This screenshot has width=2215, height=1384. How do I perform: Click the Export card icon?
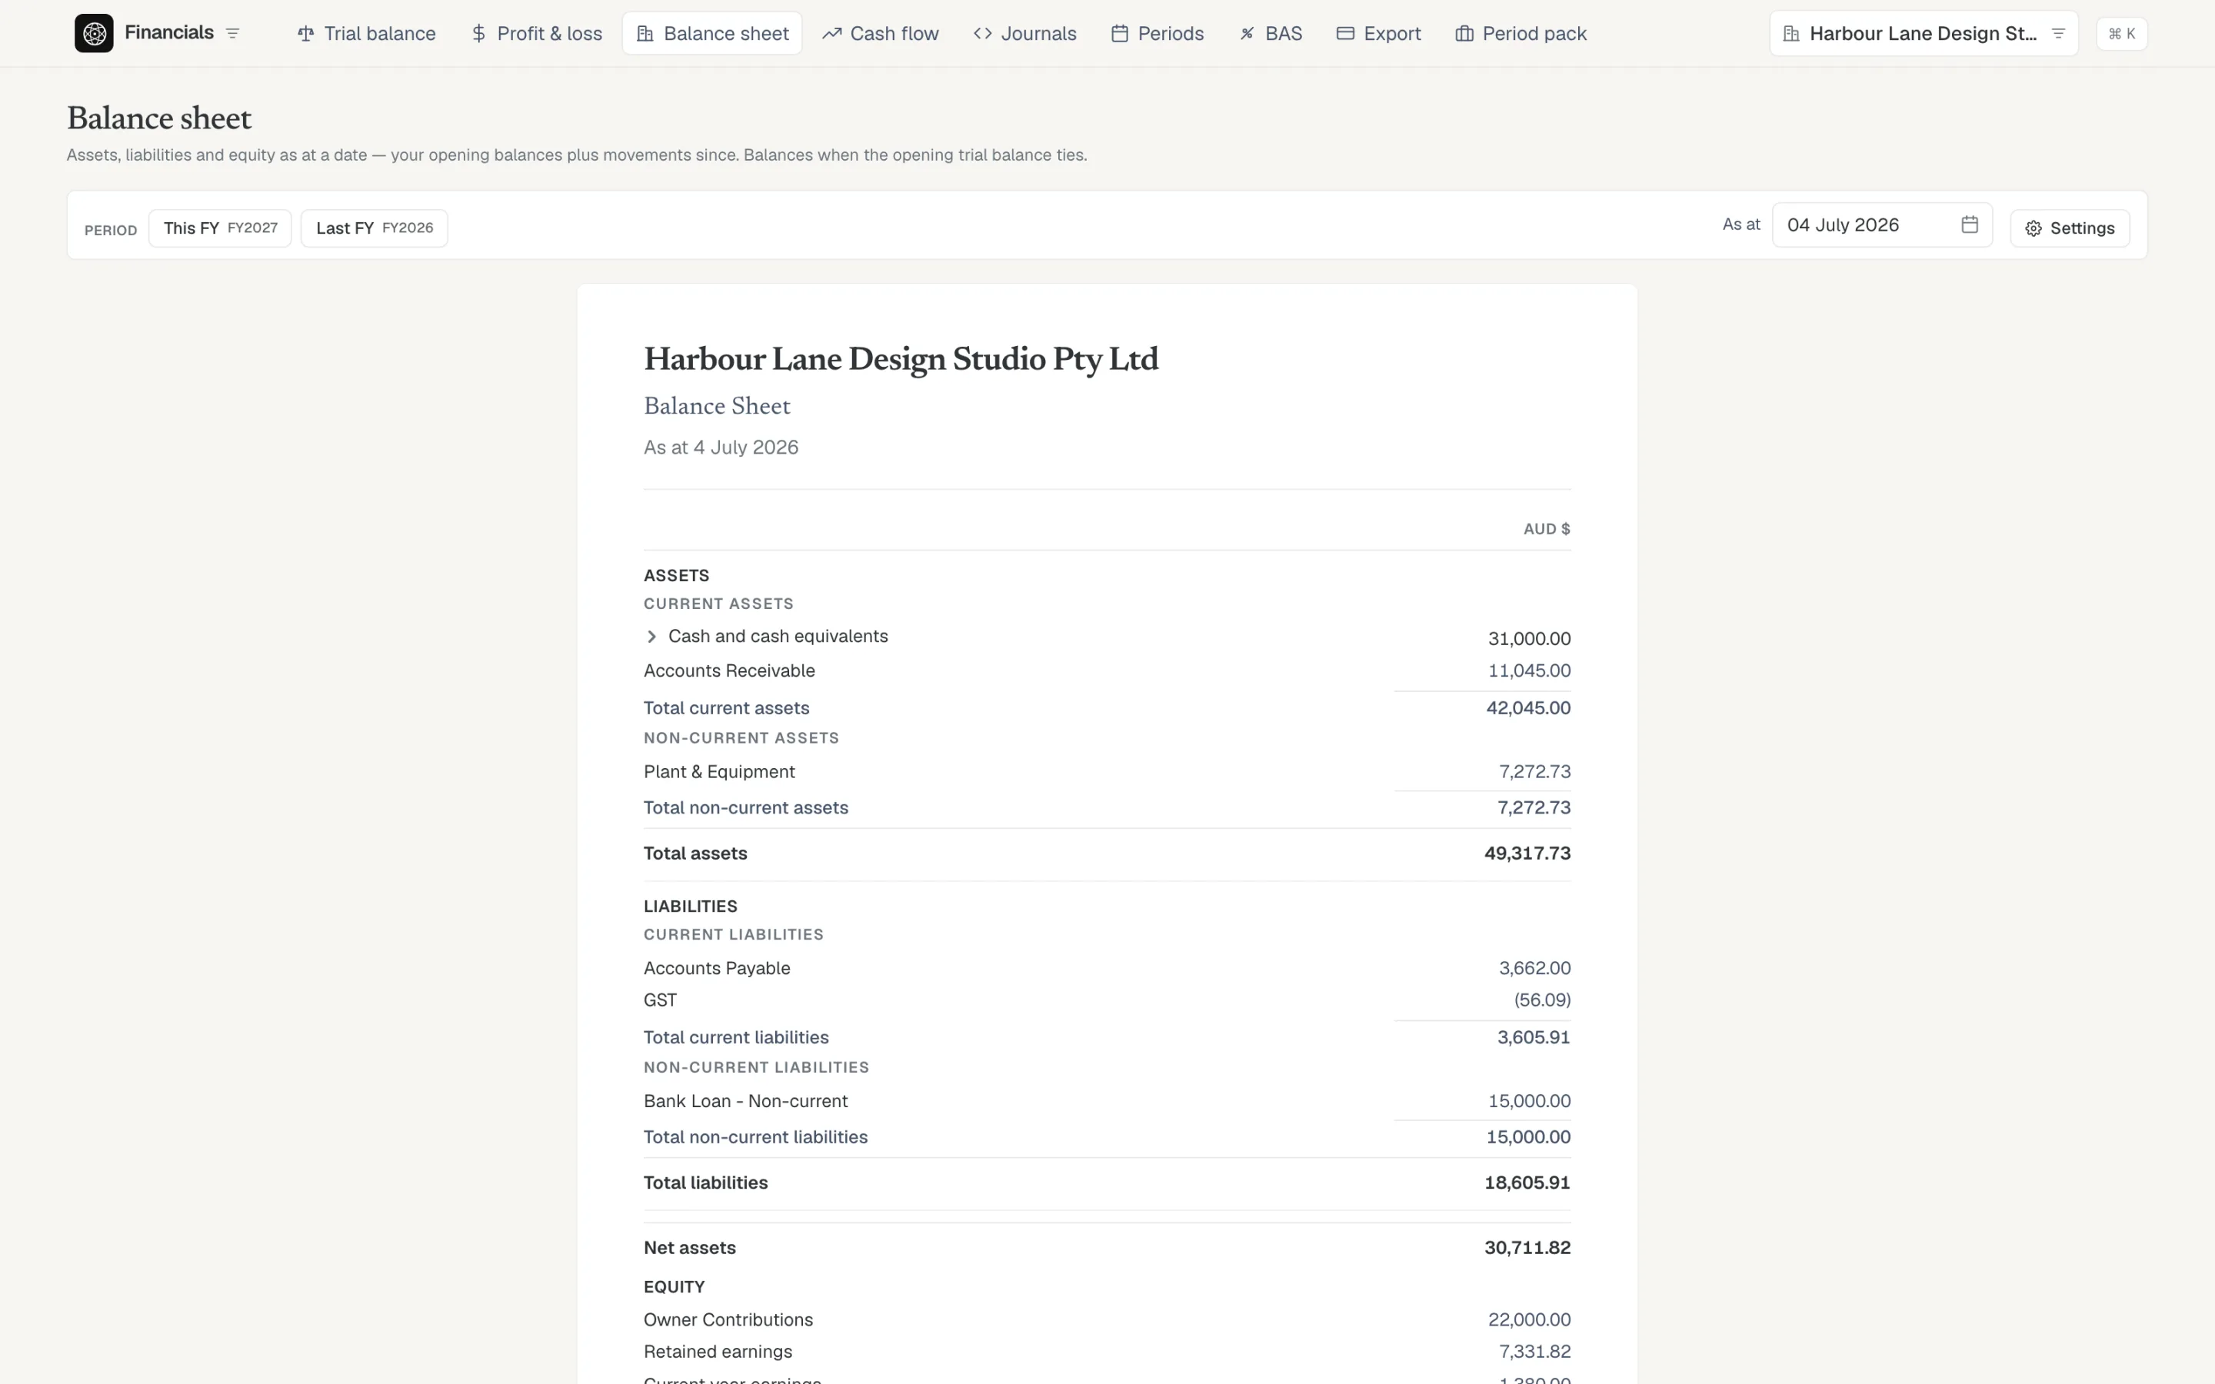(x=1345, y=34)
